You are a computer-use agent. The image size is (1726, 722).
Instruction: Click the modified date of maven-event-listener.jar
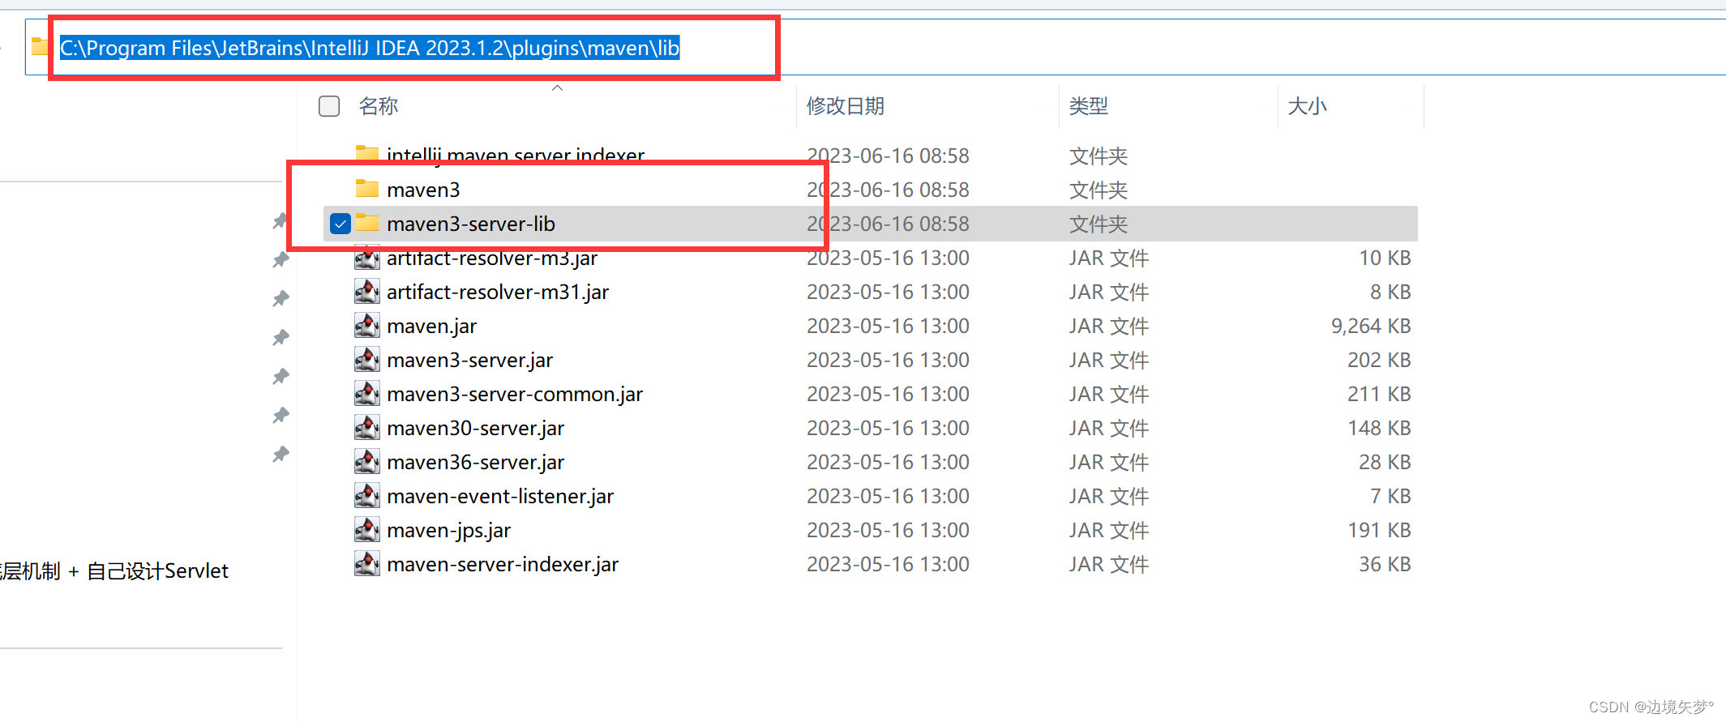point(888,496)
